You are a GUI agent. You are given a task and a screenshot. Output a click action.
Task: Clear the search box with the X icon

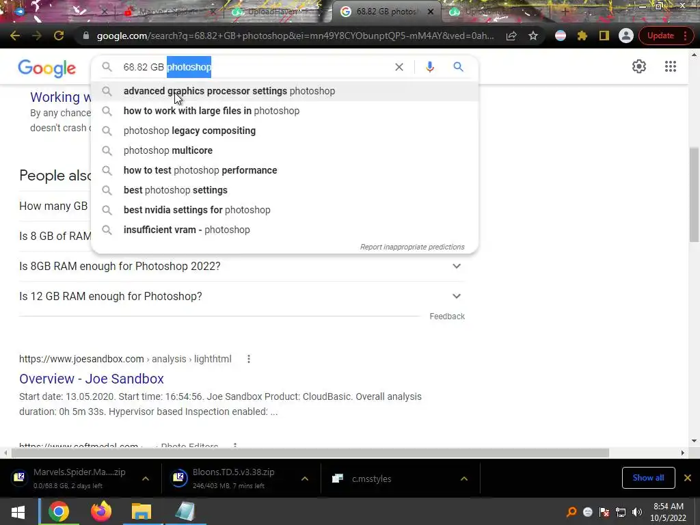pos(399,67)
